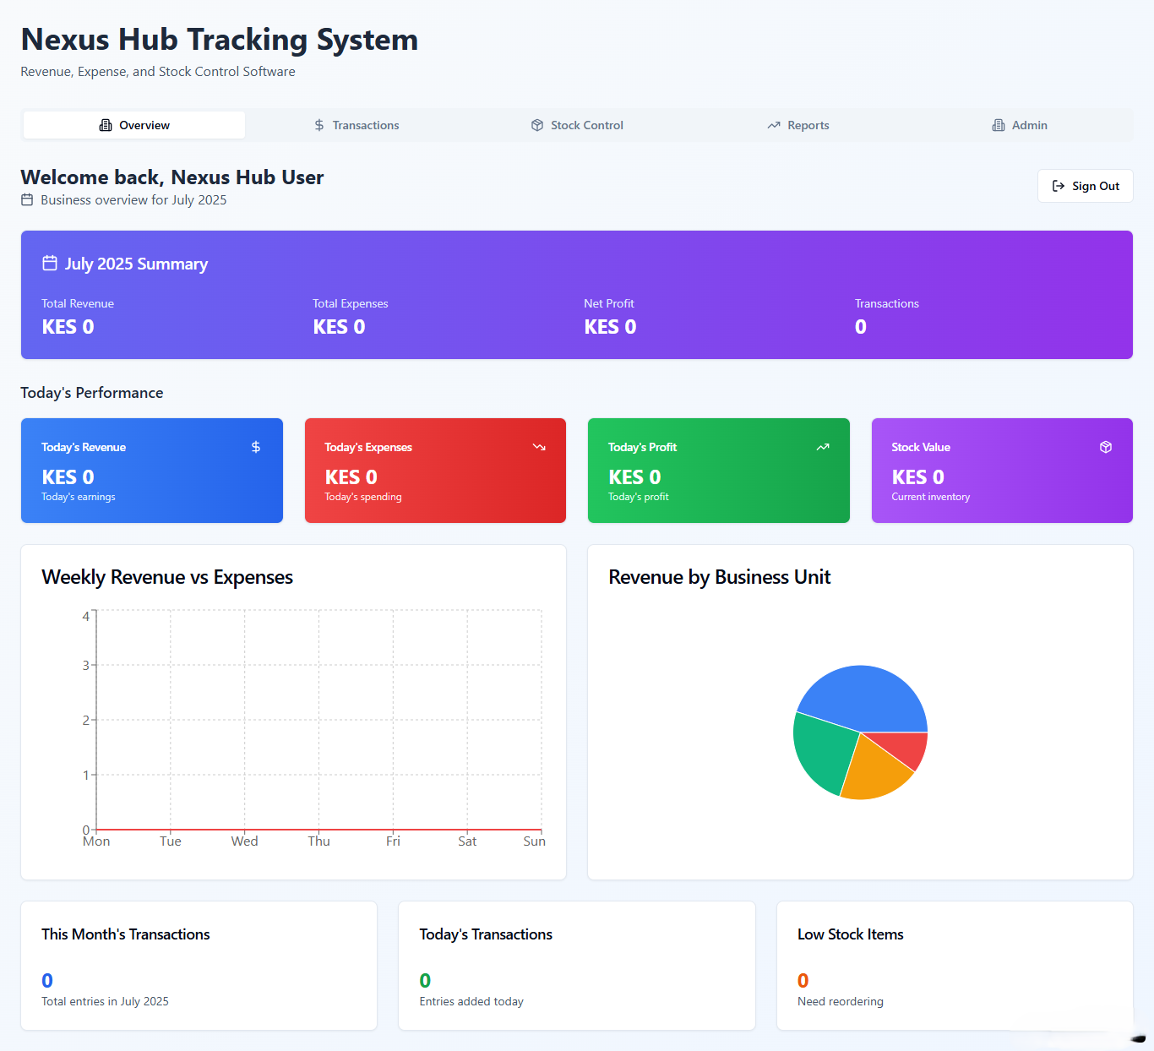Click the downward trend icon on Today's Expenses card
This screenshot has height=1051, width=1154.
pyautogui.click(x=539, y=447)
